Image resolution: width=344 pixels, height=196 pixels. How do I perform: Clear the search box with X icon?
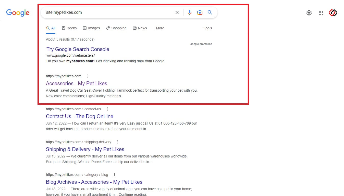[x=177, y=13]
